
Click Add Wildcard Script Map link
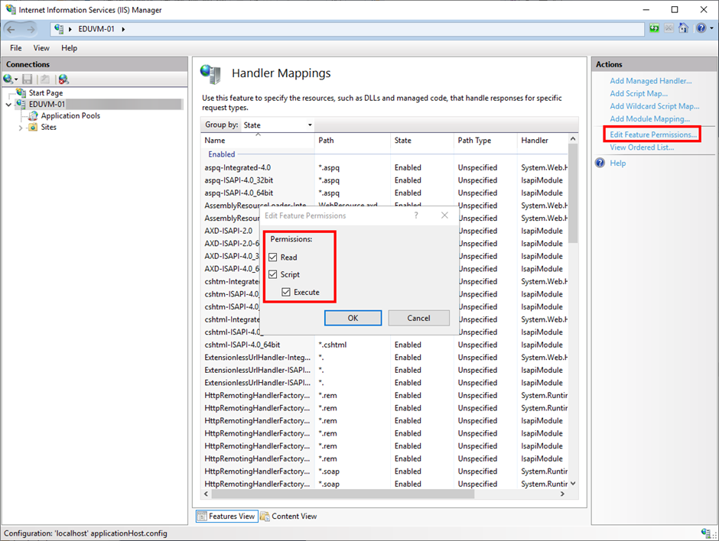click(x=654, y=106)
